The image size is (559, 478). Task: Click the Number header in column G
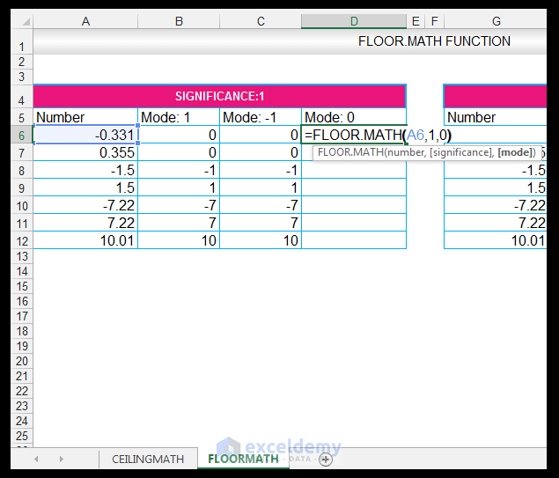(496, 117)
